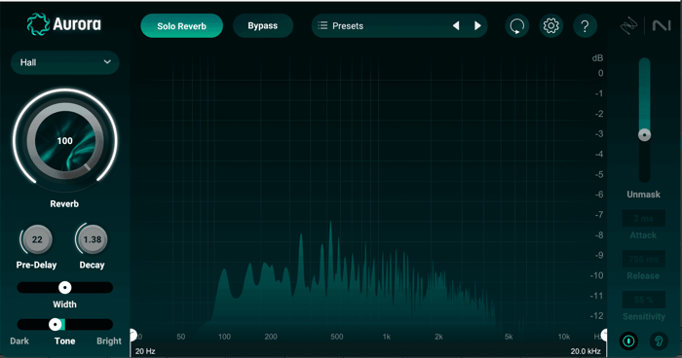682x358 pixels.
Task: Open the Hall reverb type dropdown
Action: click(65, 62)
